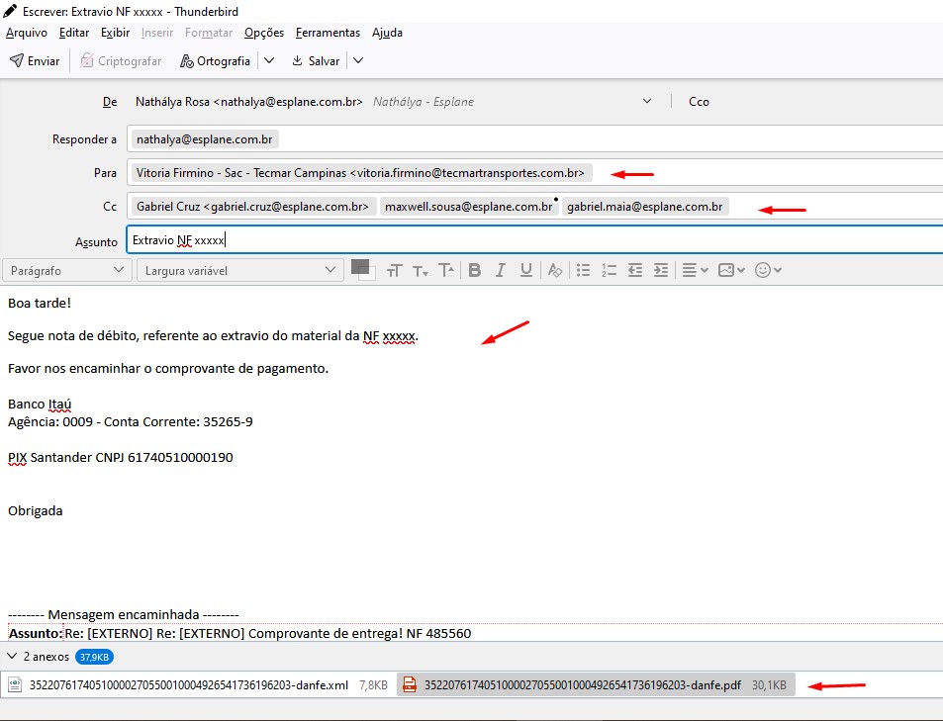Open the insert emoji smiley picker
This screenshot has width=943, height=721.
pyautogui.click(x=768, y=270)
